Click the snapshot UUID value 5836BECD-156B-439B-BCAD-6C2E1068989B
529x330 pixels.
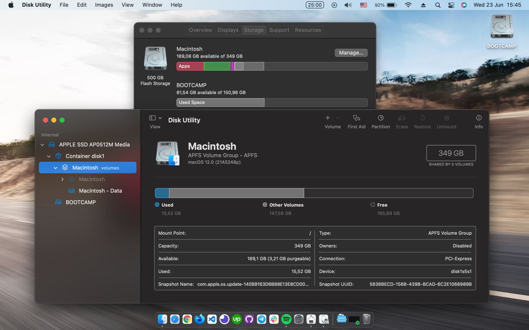[x=420, y=284]
